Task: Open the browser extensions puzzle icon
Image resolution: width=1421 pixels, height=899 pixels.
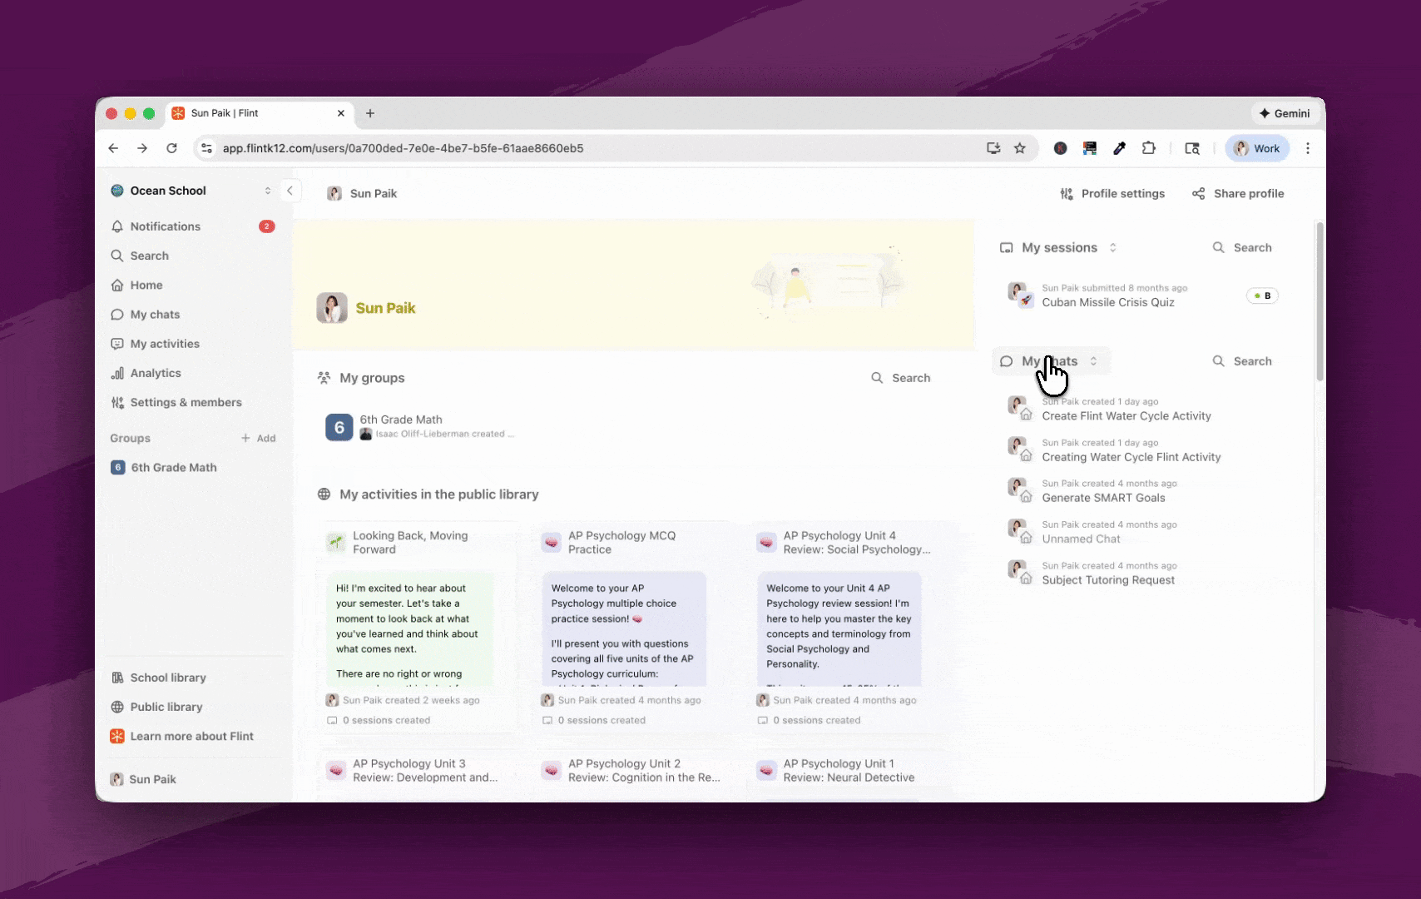Action: [x=1149, y=148]
